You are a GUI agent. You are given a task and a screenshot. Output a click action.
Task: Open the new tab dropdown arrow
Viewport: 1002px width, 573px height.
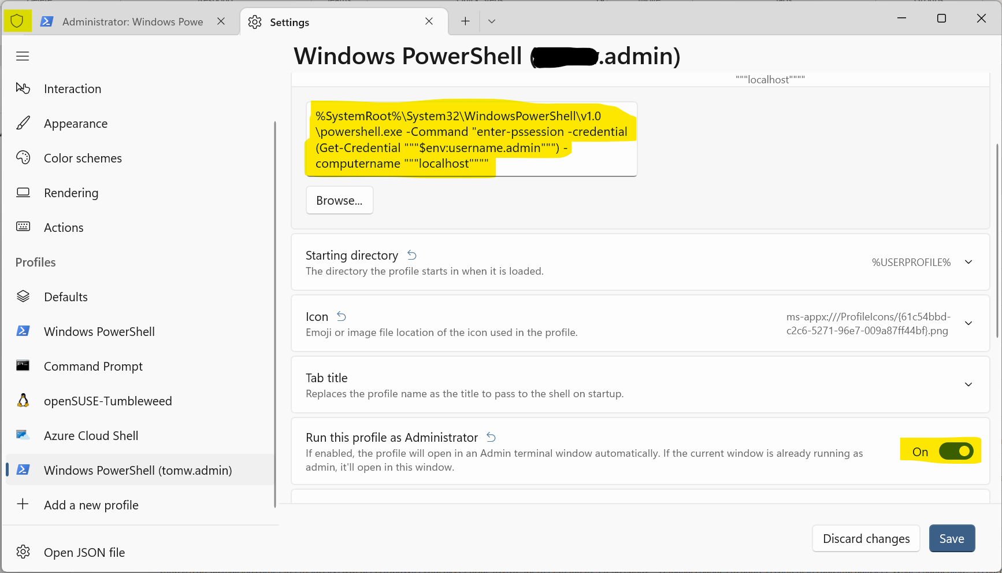click(492, 21)
